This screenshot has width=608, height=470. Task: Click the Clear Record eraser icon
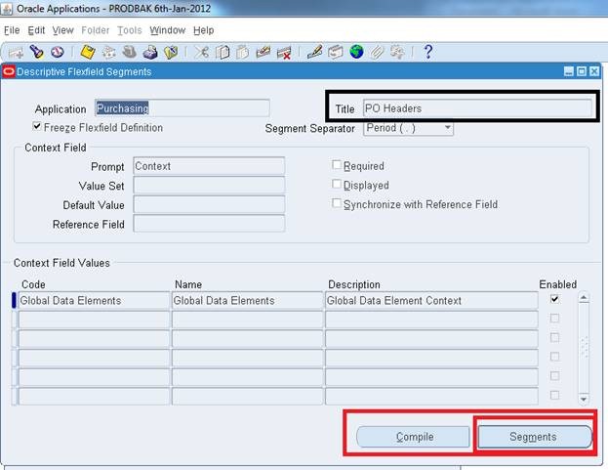click(263, 52)
